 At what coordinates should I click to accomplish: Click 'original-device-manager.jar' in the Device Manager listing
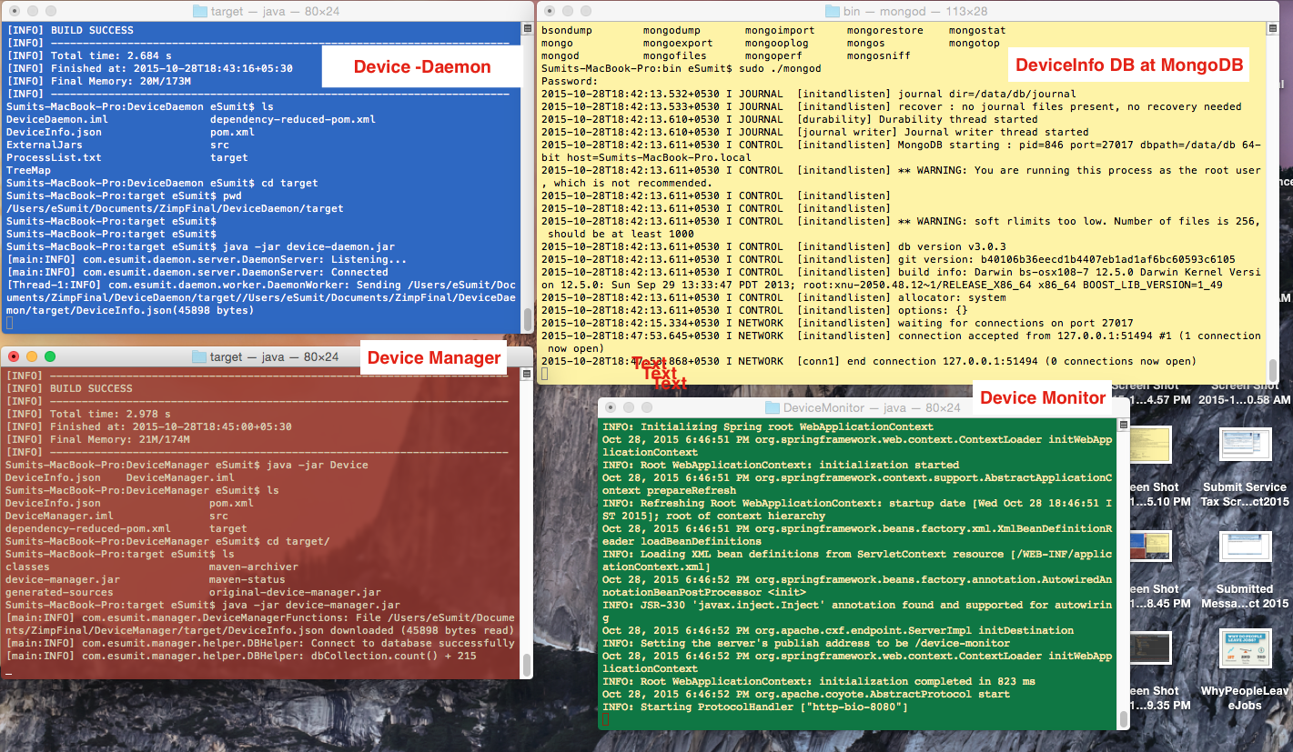pos(295,592)
